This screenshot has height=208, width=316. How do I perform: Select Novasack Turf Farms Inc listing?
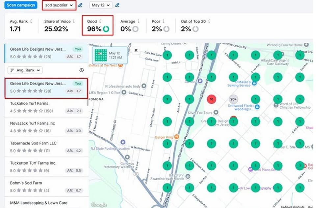click(46, 127)
